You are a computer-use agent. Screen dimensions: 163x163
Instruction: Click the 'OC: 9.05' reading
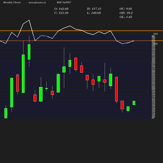126,9
